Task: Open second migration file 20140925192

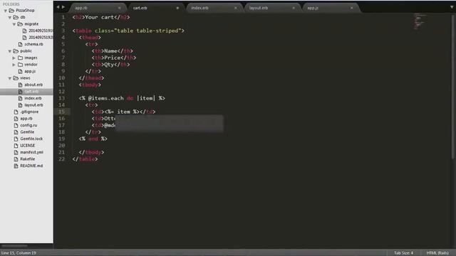Action: [x=41, y=38]
